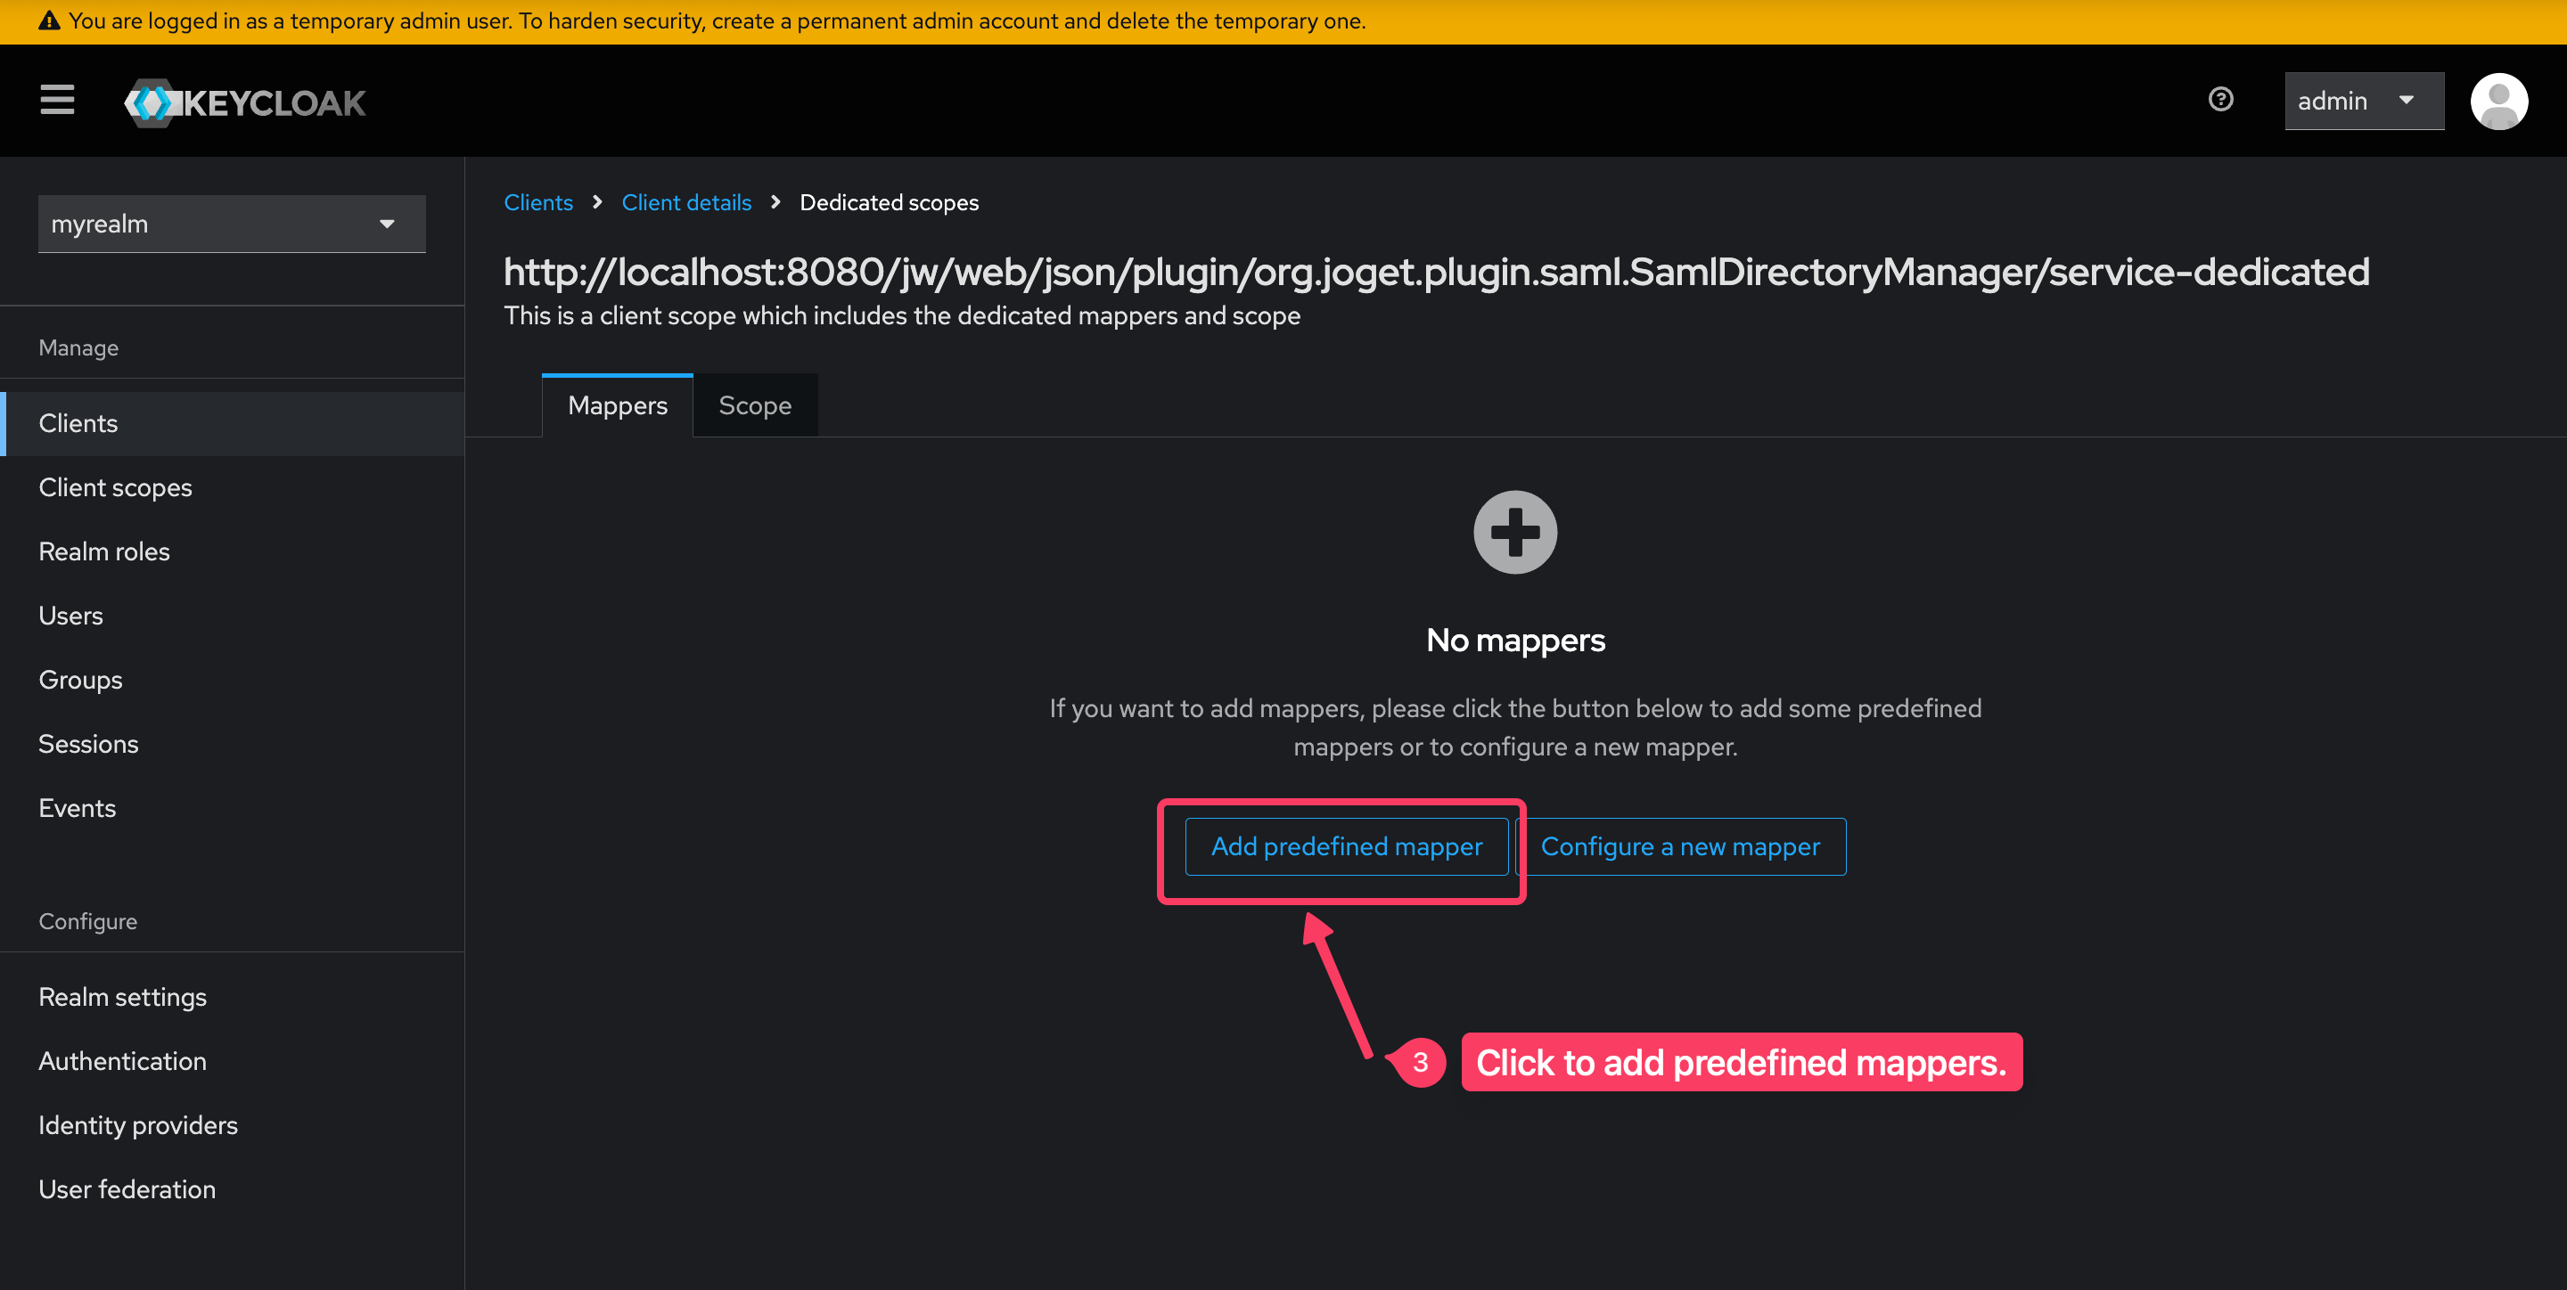This screenshot has width=2567, height=1290.
Task: Open Sessions in the sidebar
Action: coord(232,744)
